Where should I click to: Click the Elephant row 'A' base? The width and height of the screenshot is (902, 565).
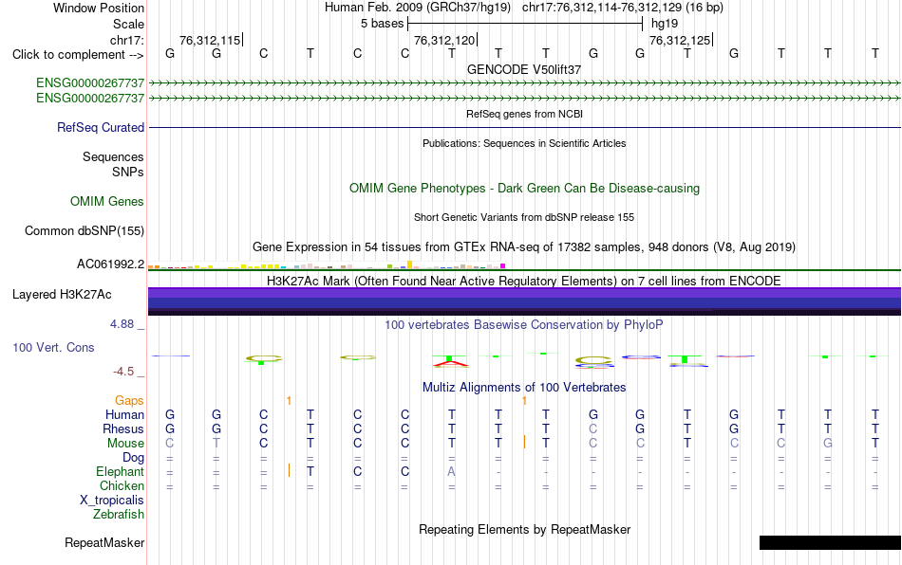(452, 471)
